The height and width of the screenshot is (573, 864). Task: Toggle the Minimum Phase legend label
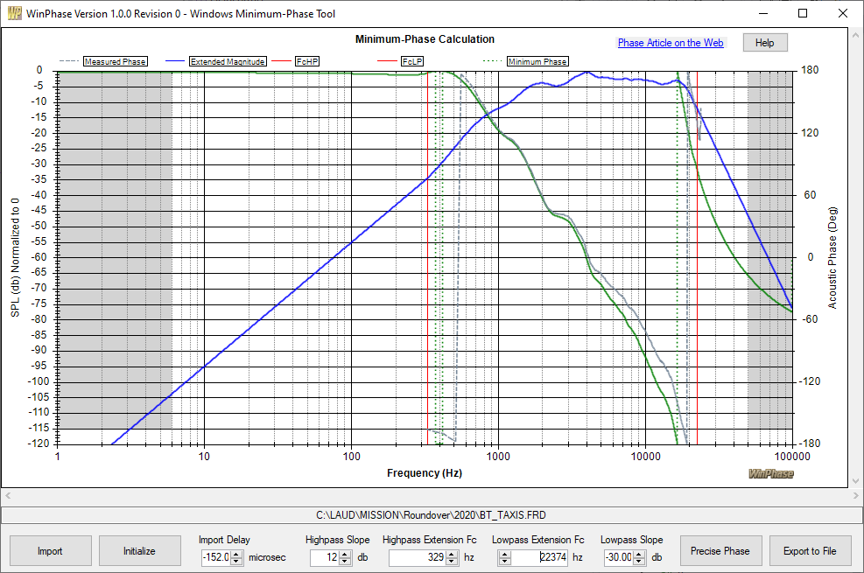click(x=537, y=61)
